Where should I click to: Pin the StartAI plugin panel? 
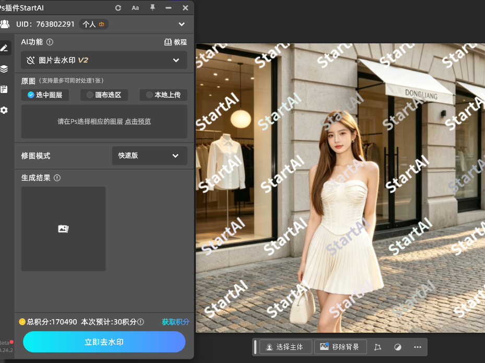[x=152, y=8]
